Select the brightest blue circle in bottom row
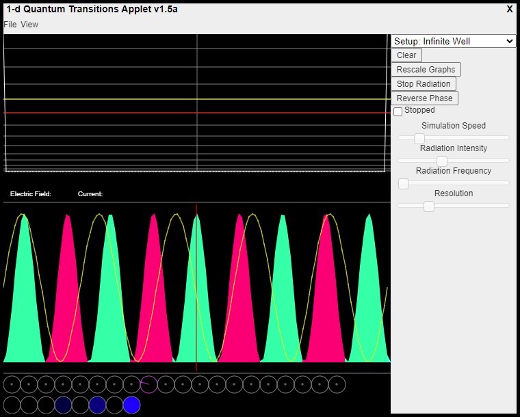Screen dimensions: 520x417 [x=131, y=405]
